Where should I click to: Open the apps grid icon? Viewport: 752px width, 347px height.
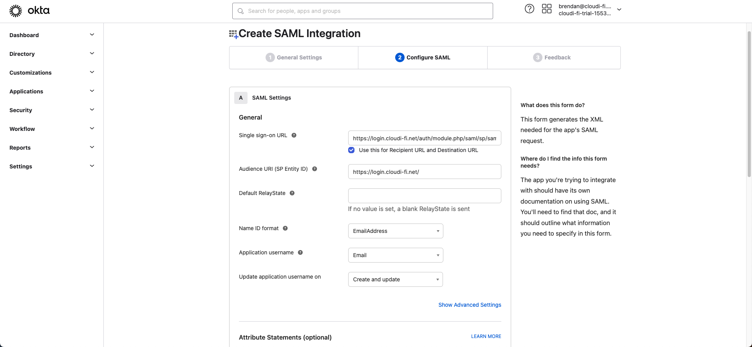pyautogui.click(x=547, y=9)
